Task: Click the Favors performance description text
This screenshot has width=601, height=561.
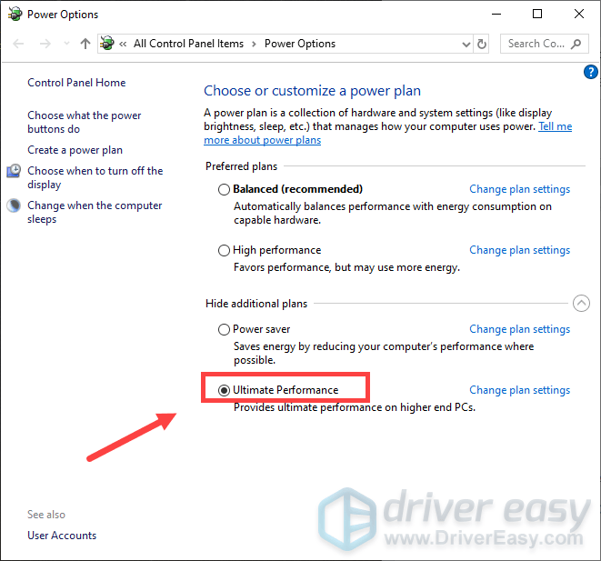Action: coord(346,267)
